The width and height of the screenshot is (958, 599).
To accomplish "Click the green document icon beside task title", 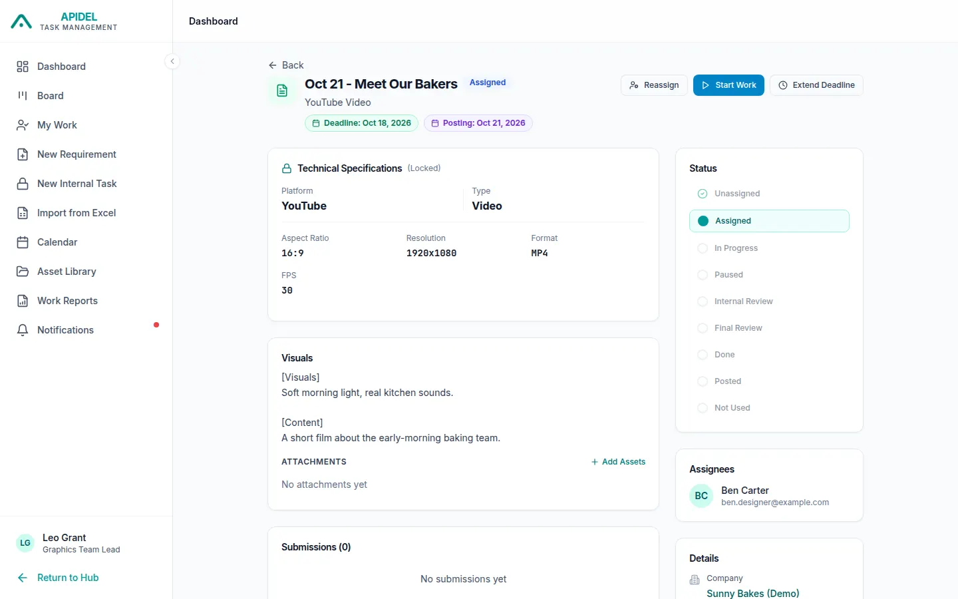I will (x=282, y=91).
